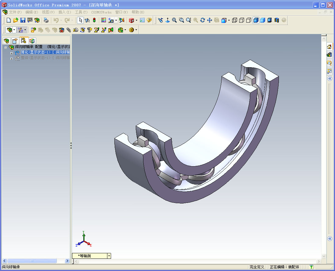Viewport: 335px width, 271px height.
Task: Create a new document with the New icon
Action: 9,20
